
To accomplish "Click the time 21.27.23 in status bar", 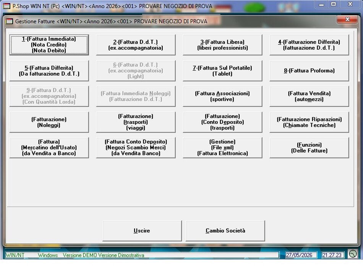I will (332, 255).
